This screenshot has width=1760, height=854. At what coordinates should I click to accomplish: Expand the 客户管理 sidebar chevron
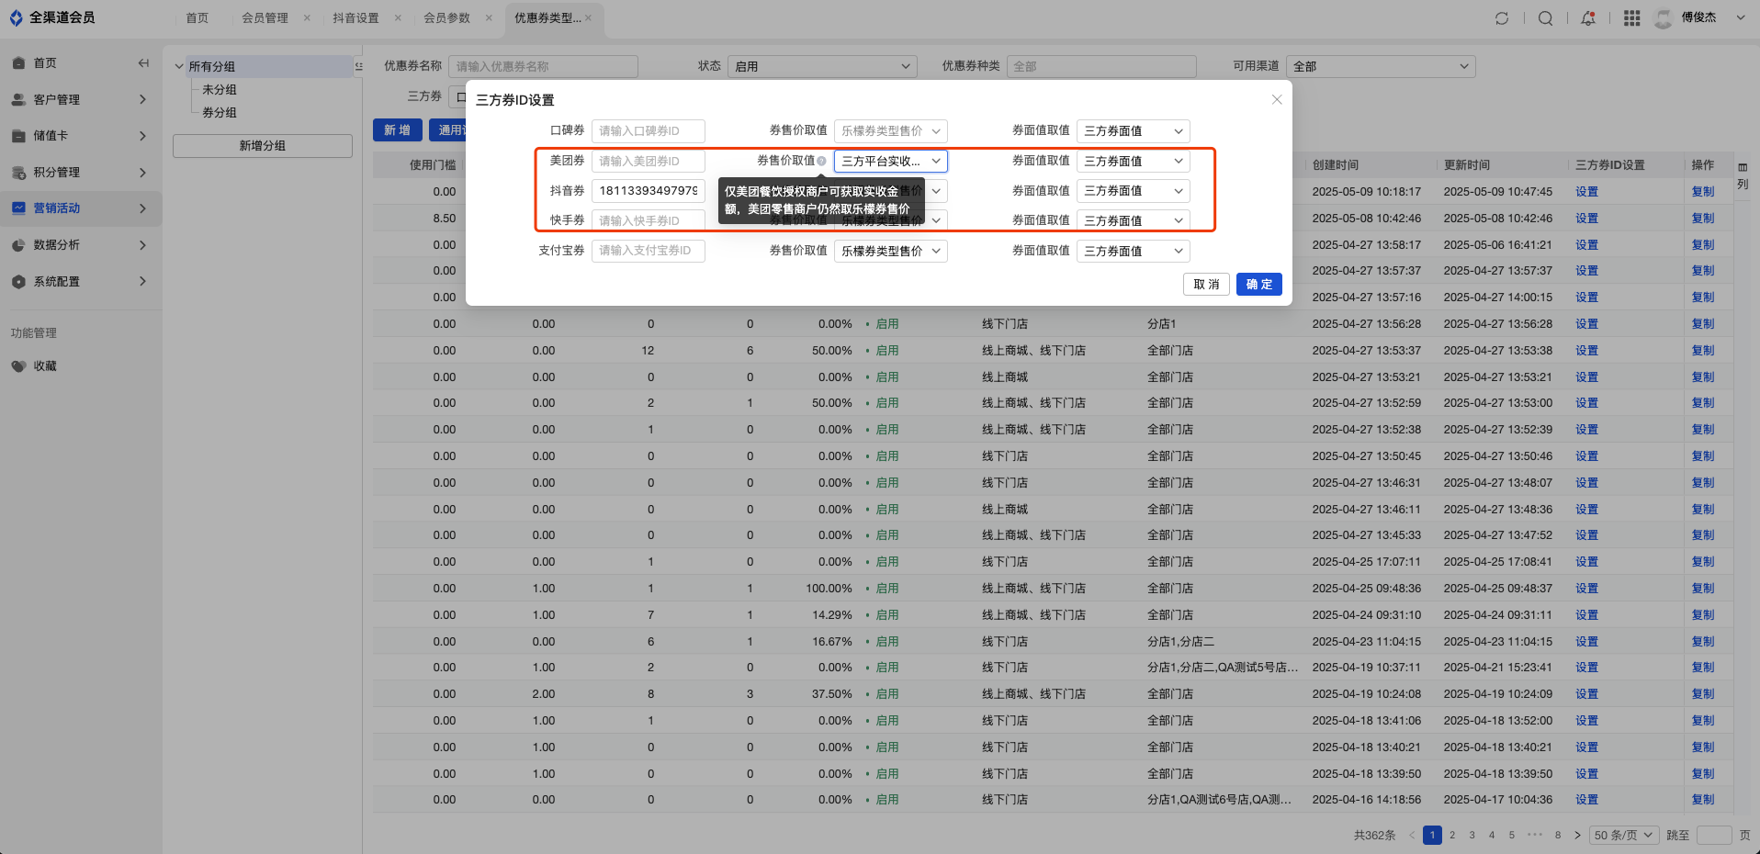[x=142, y=99]
